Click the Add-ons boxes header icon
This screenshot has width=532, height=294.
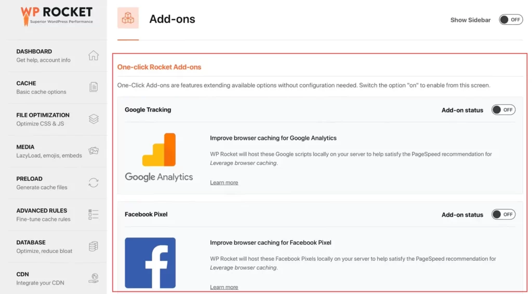(x=128, y=18)
